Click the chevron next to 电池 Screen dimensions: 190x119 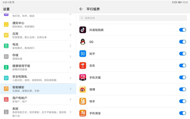pyautogui.click(x=70, y=46)
